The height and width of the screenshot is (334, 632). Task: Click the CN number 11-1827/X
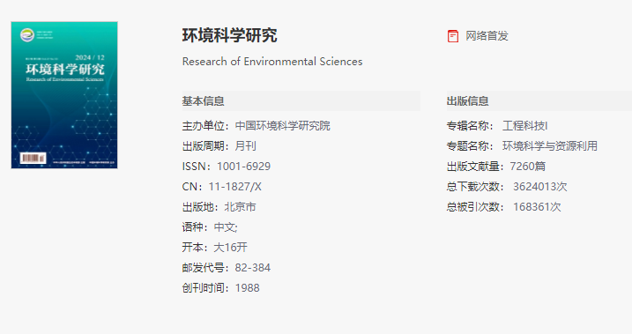click(235, 187)
